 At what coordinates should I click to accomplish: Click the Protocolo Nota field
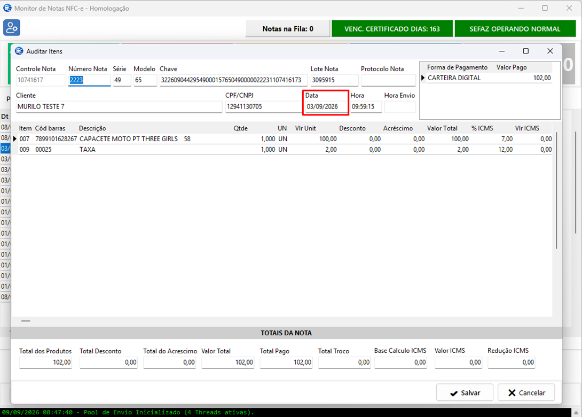tap(388, 80)
